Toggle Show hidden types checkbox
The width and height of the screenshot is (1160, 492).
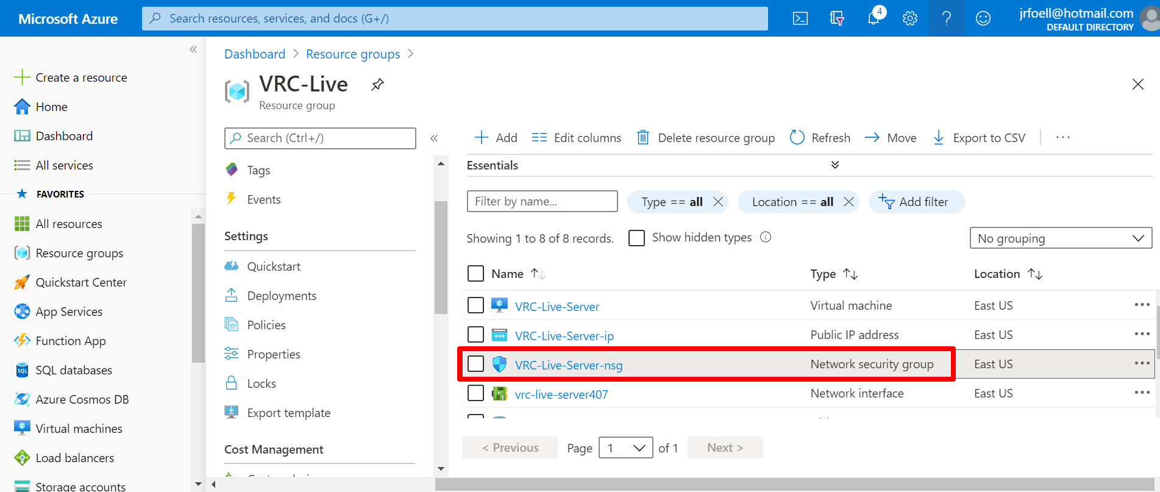click(636, 238)
